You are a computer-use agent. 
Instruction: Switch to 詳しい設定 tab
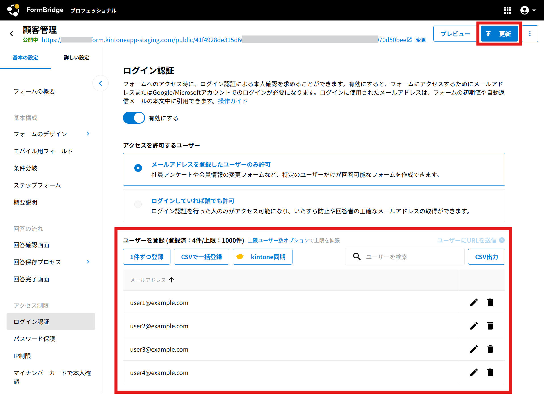(x=76, y=57)
